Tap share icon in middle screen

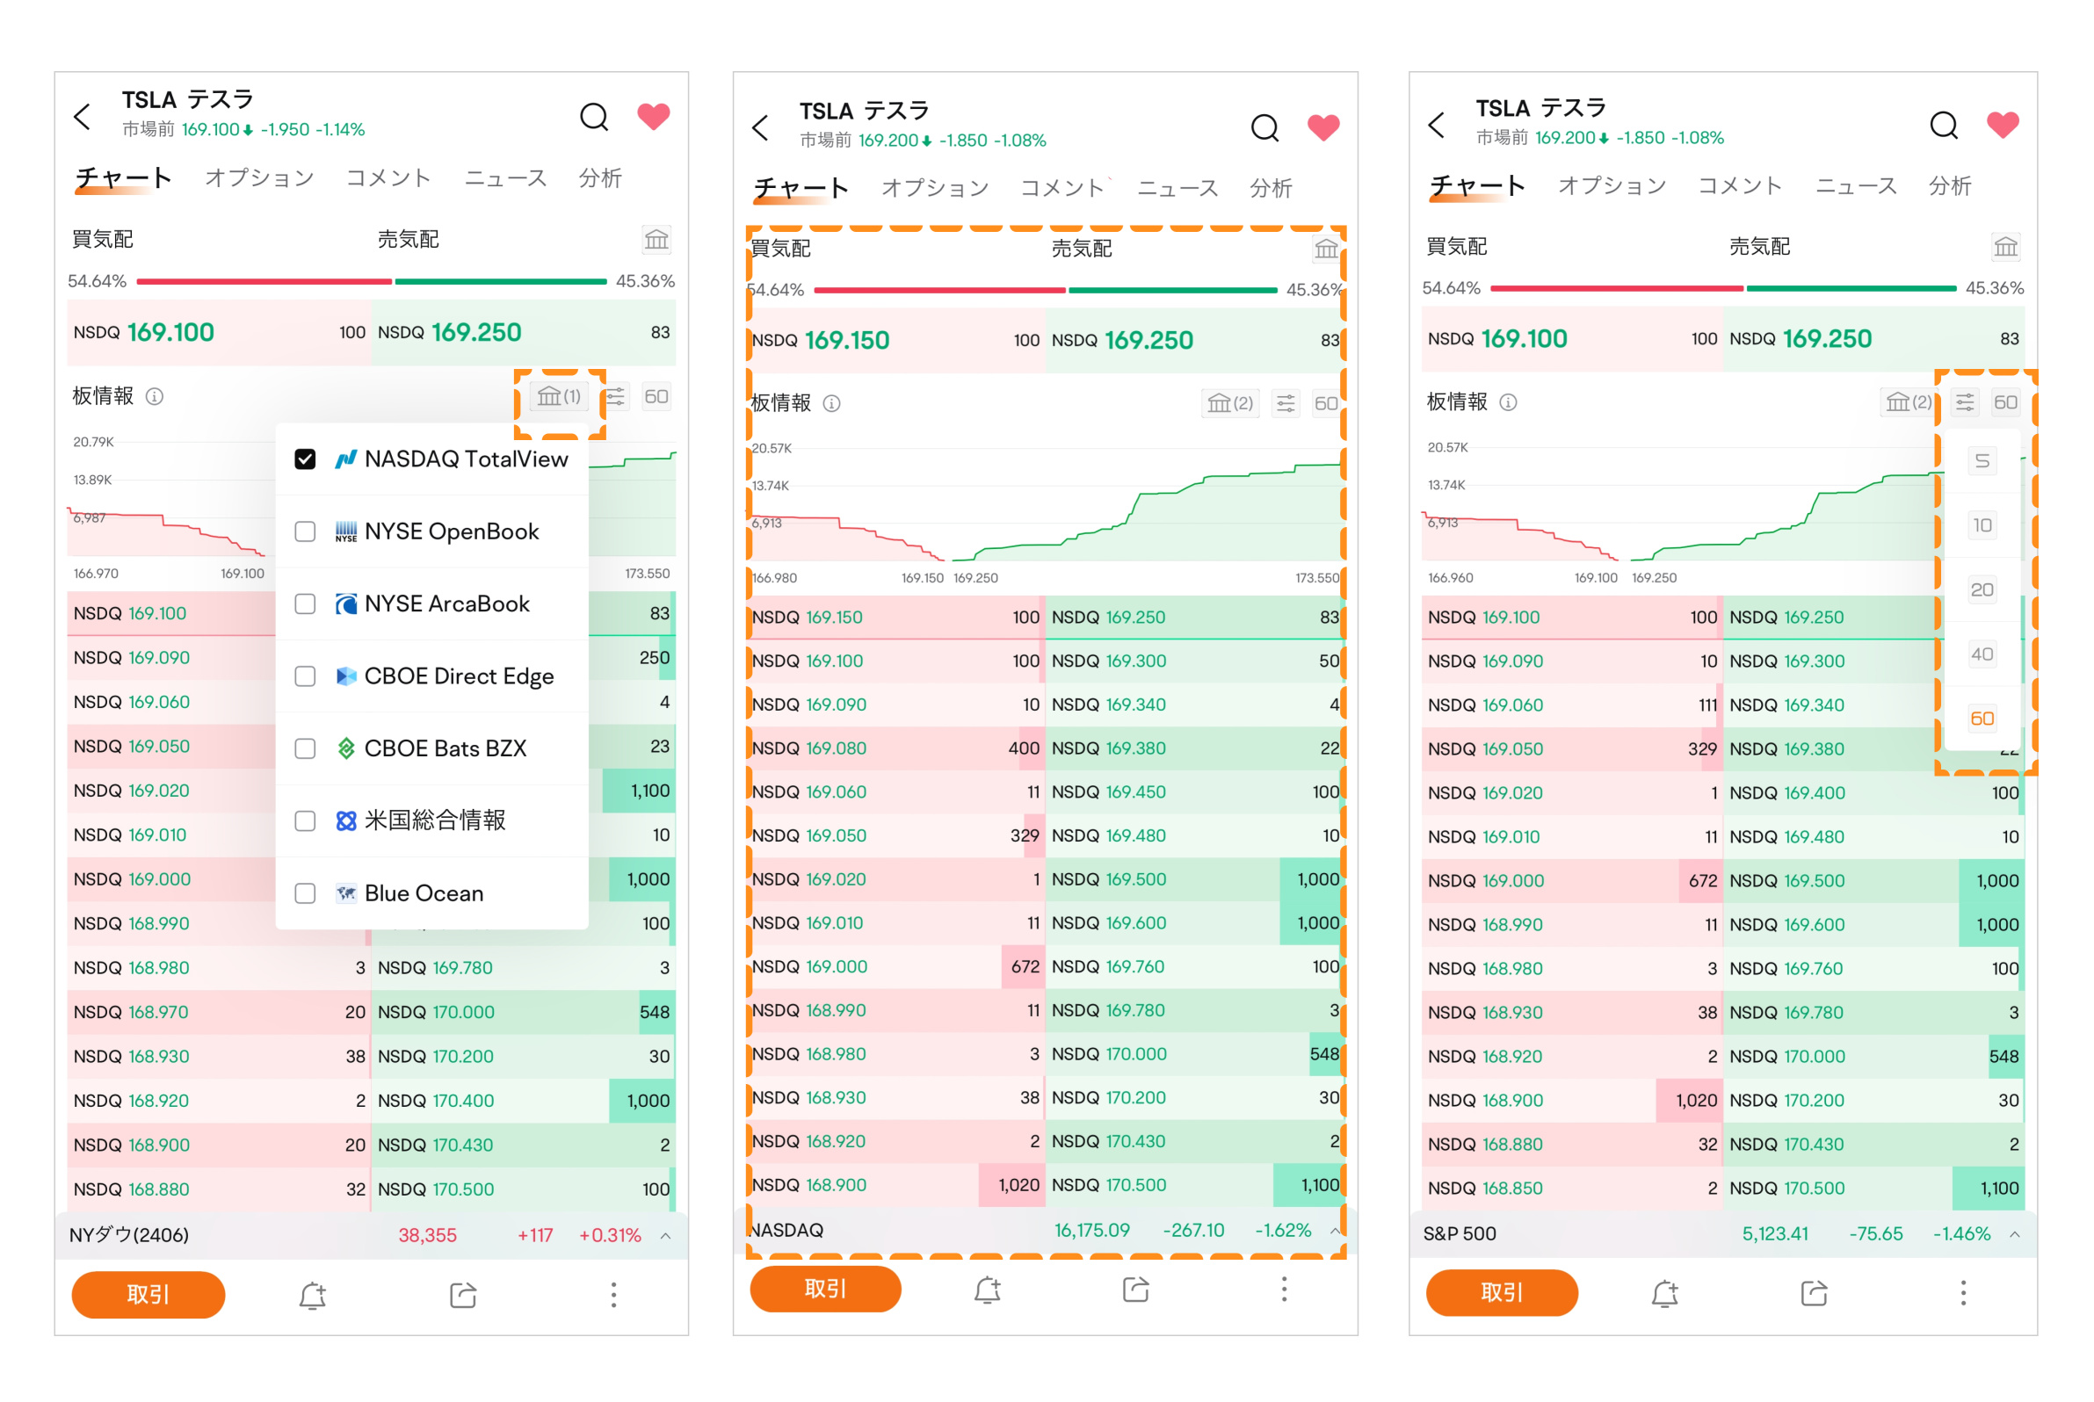click(x=1136, y=1290)
